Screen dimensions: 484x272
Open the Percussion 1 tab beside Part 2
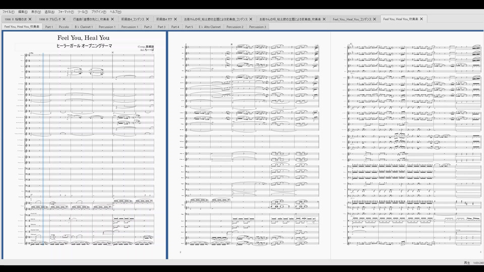tap(130, 27)
